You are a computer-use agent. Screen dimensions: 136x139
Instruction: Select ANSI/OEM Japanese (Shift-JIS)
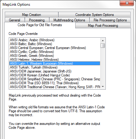click(x=55, y=71)
